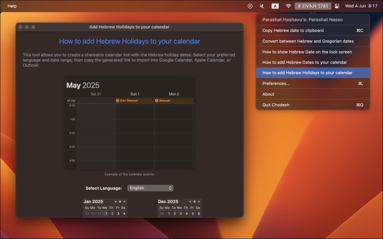383x239 pixels.
Task: Click the Erev Shavuot event in example calendar
Action: [135, 100]
